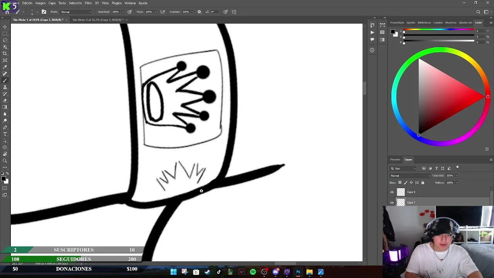Toggle pressure for opacity button

(130, 12)
